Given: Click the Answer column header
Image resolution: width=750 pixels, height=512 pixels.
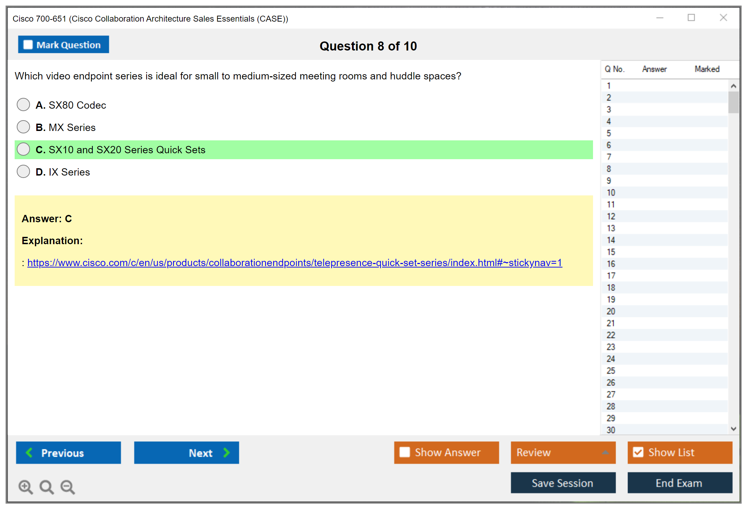Looking at the screenshot, I should 654,69.
